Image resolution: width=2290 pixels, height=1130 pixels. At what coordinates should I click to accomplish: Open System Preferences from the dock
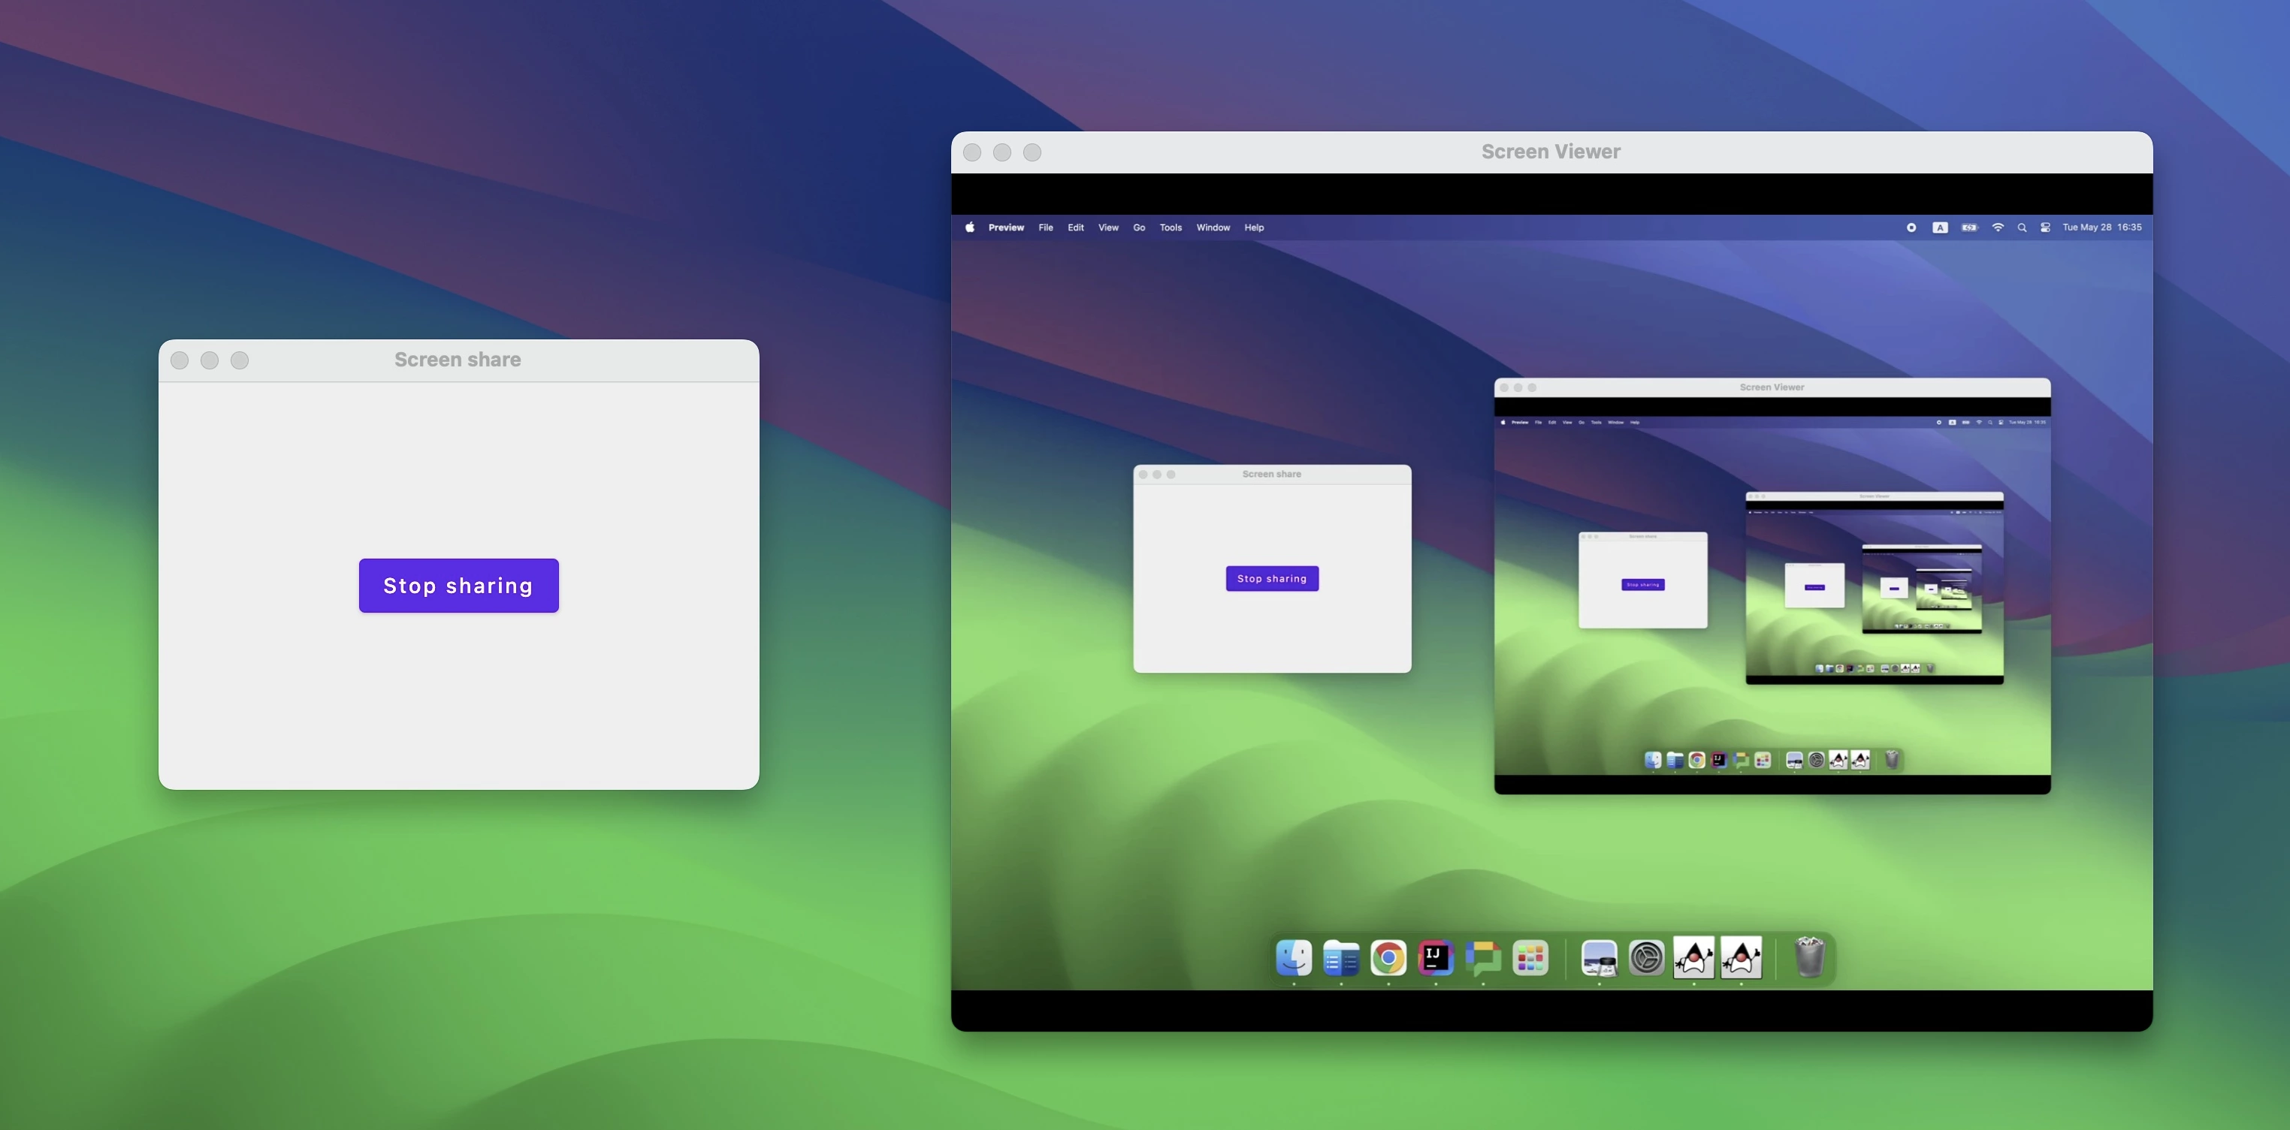(x=1648, y=960)
